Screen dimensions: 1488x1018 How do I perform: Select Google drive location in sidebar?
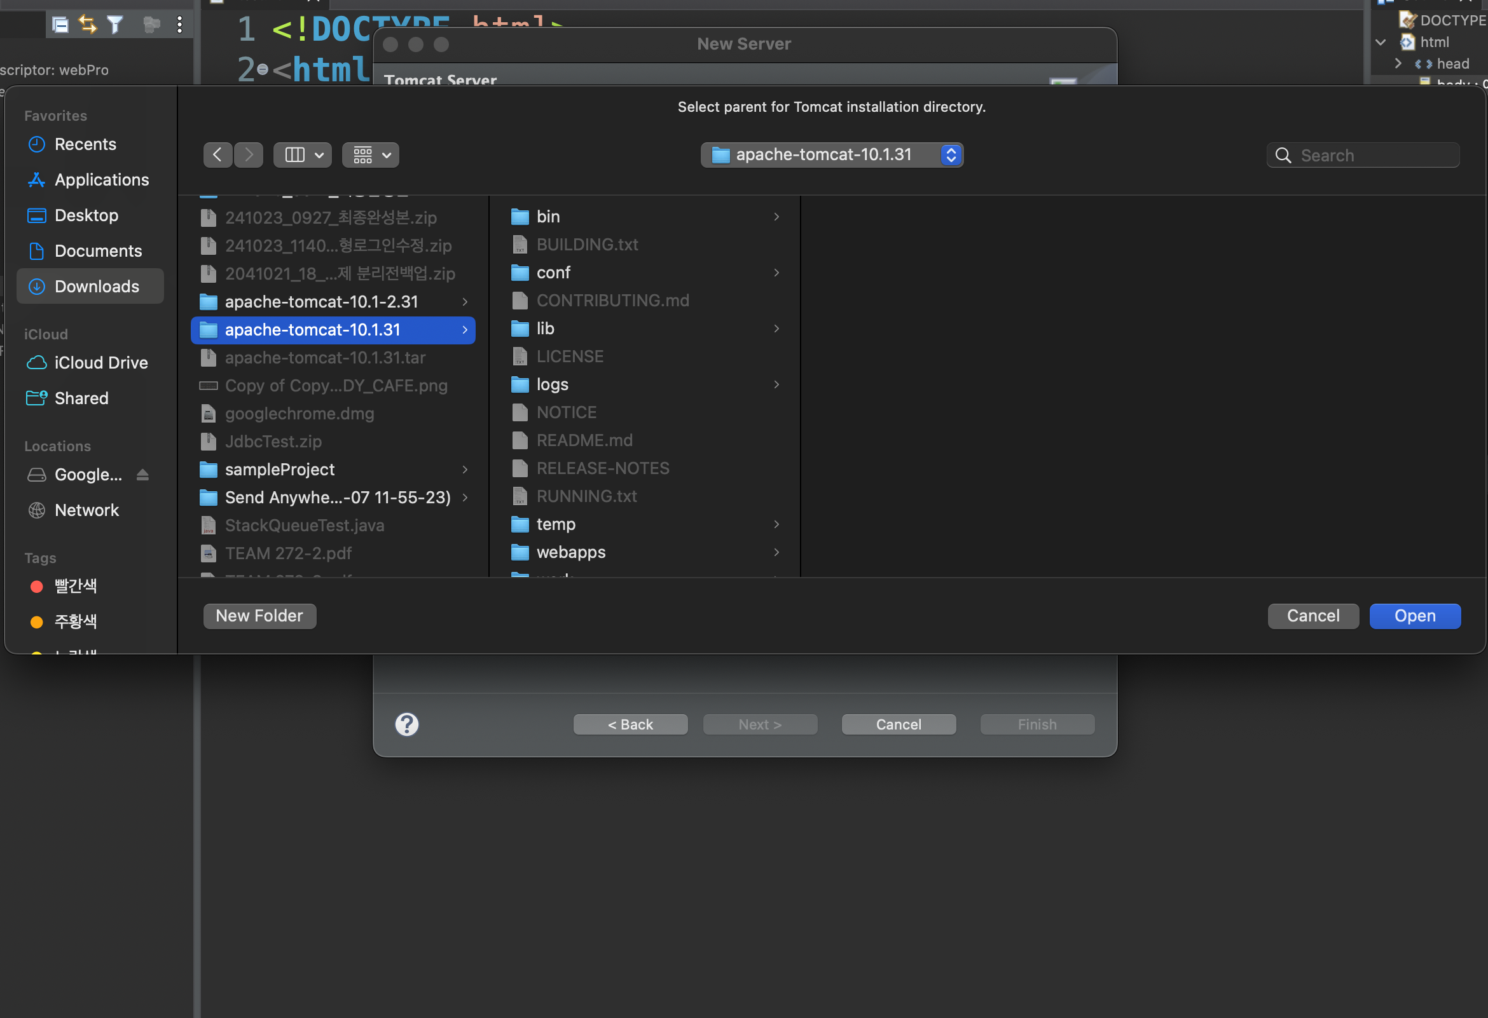[77, 475]
